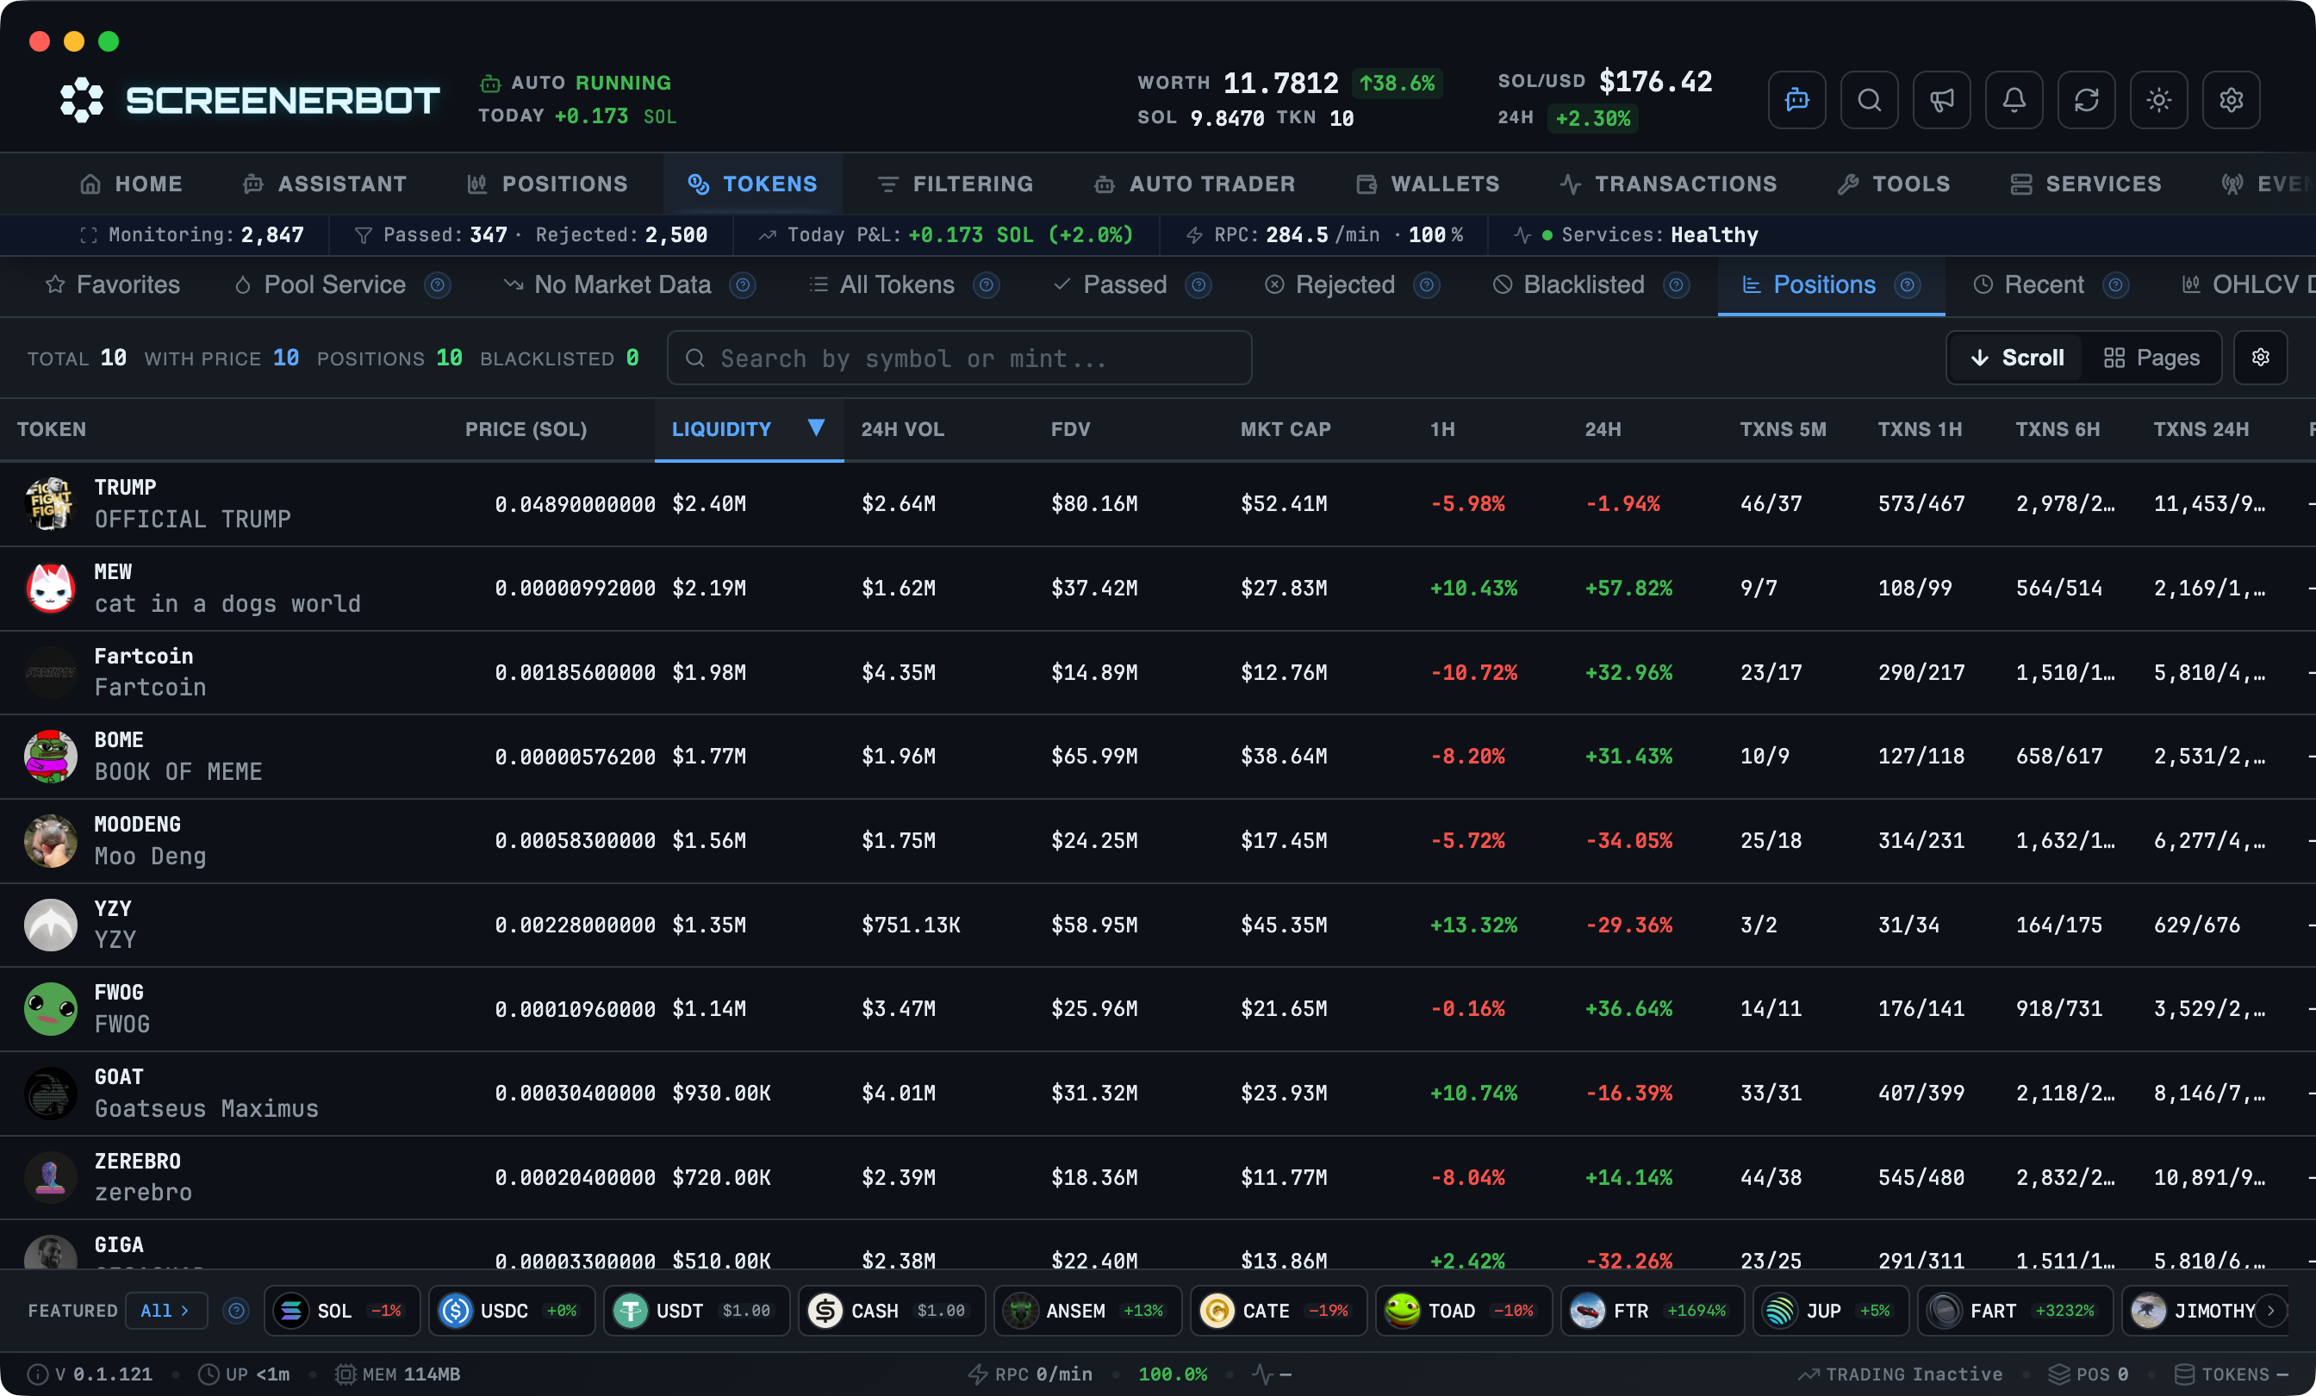Select the TOAD featured ticker chip
The image size is (2316, 1396).
(1462, 1311)
